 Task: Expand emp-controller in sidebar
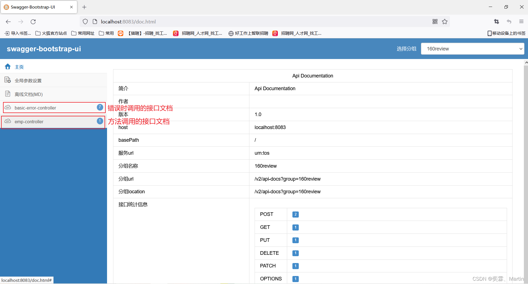pyautogui.click(x=53, y=122)
